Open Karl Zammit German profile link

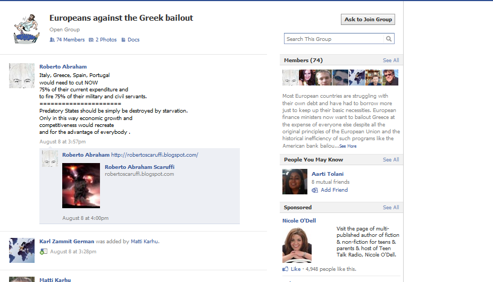coord(66,242)
